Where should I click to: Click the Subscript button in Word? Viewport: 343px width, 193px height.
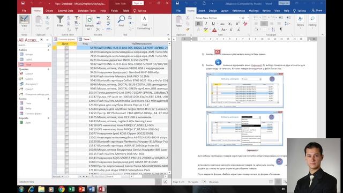tap(230, 24)
